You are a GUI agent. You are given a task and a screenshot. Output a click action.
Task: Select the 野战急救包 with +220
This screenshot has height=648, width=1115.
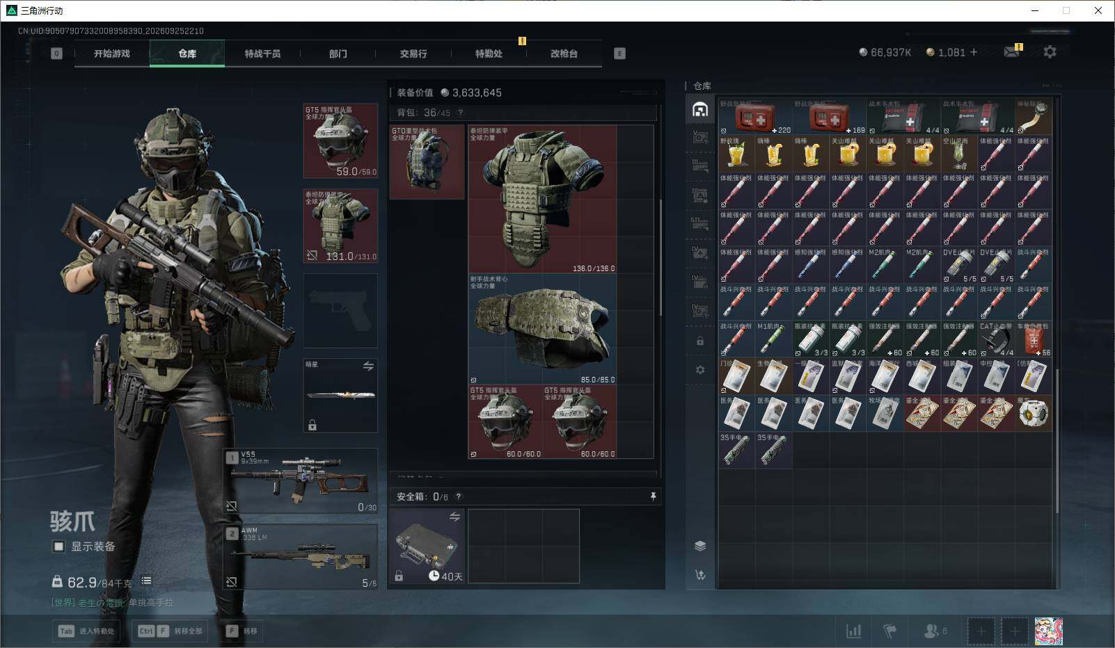[755, 117]
